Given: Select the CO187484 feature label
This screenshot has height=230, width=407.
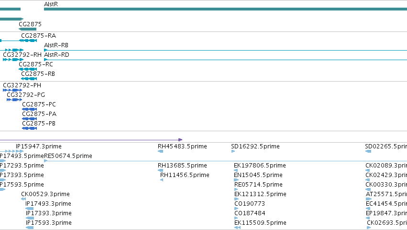Looking at the screenshot, I should tap(250, 214).
